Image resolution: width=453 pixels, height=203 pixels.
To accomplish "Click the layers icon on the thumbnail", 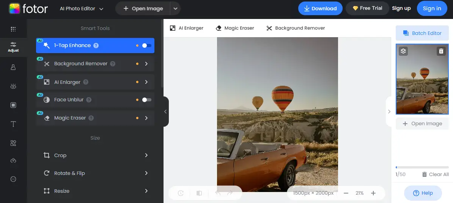I will pyautogui.click(x=403, y=51).
